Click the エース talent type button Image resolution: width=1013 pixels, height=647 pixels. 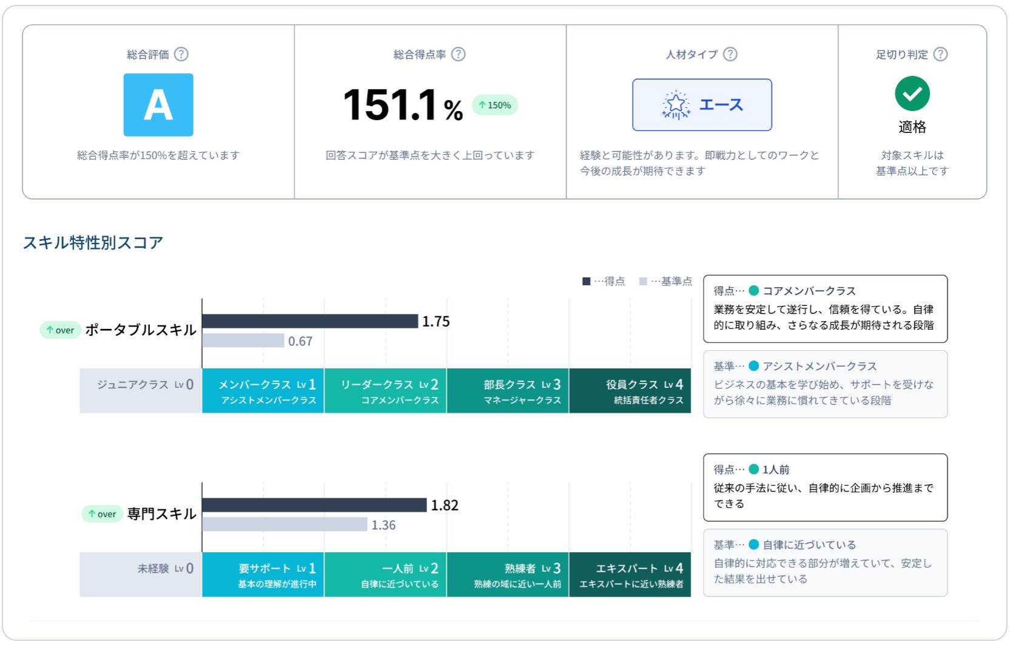pos(702,104)
